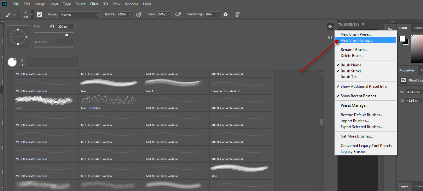Collapse the right panels with the double arrows
Screen dimensions: 423x191
point(392,22)
